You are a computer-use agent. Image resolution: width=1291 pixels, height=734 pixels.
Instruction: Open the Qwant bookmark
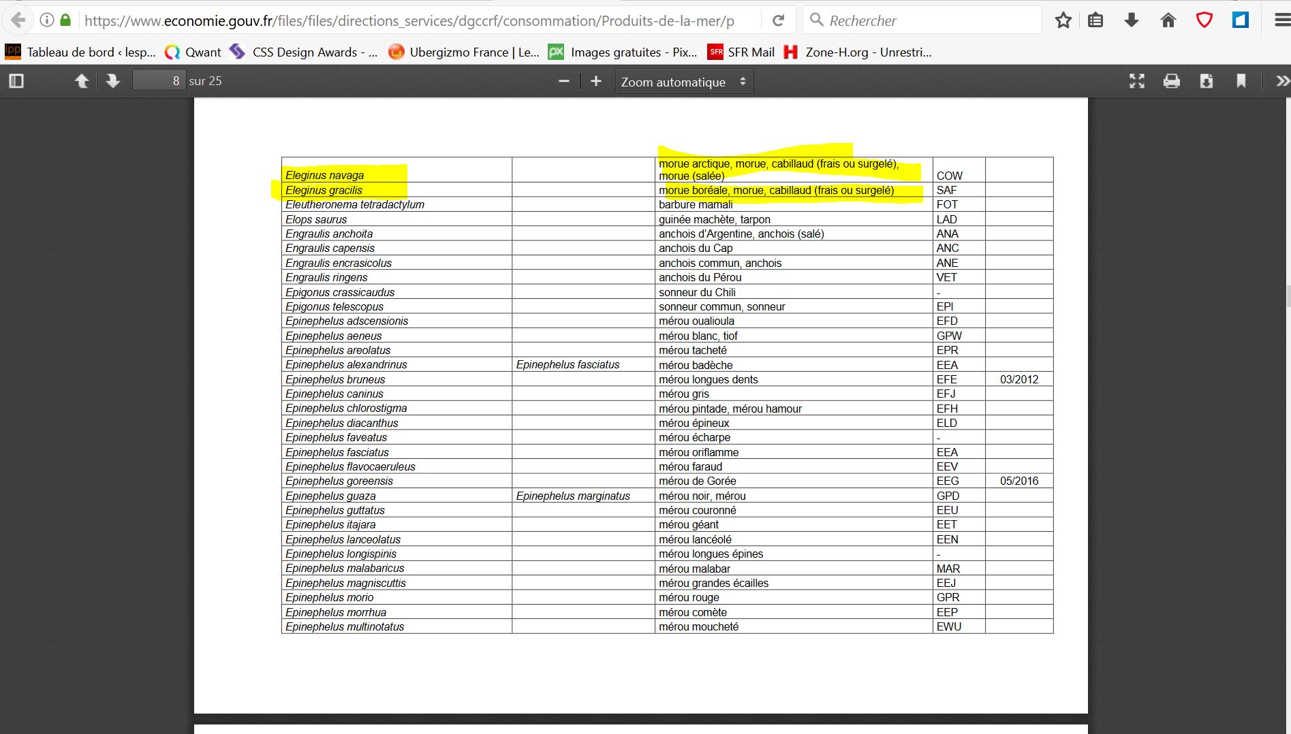click(x=193, y=52)
